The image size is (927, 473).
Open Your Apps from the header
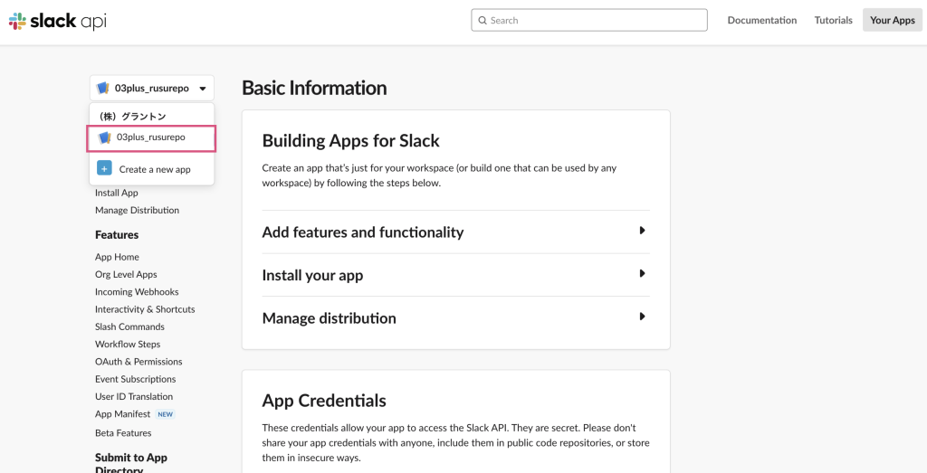pos(892,20)
